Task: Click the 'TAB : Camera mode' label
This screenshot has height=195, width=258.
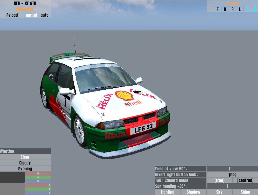Action: tap(181, 180)
